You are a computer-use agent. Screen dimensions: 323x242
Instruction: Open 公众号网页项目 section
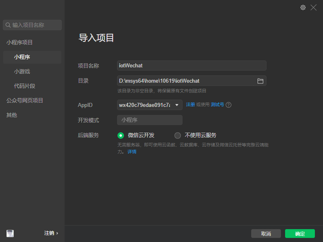pyautogui.click(x=25, y=100)
